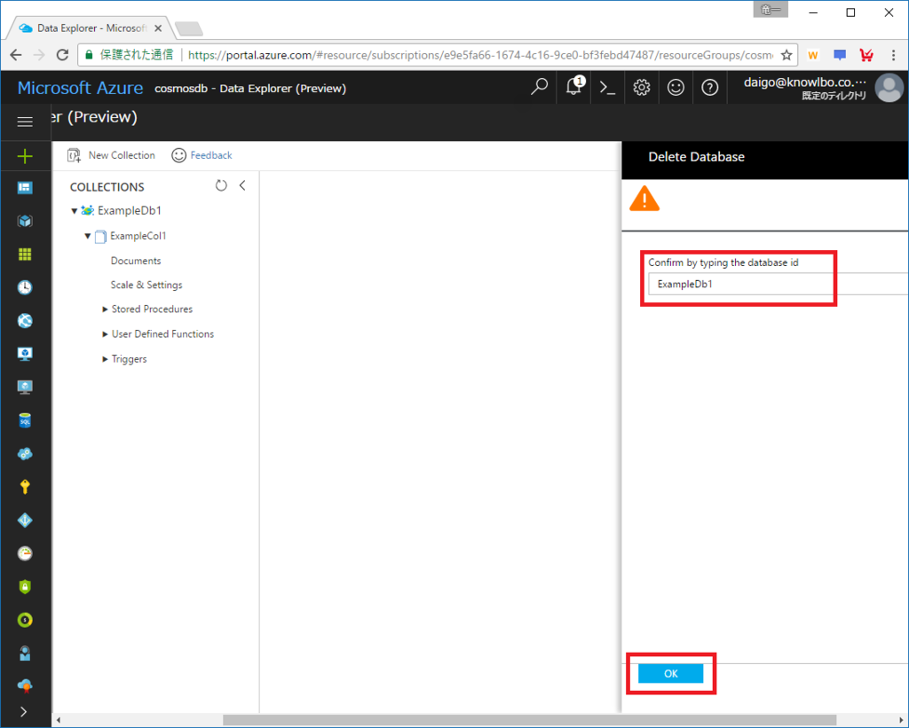Click the red cart extension icon
909x728 pixels.
(866, 55)
